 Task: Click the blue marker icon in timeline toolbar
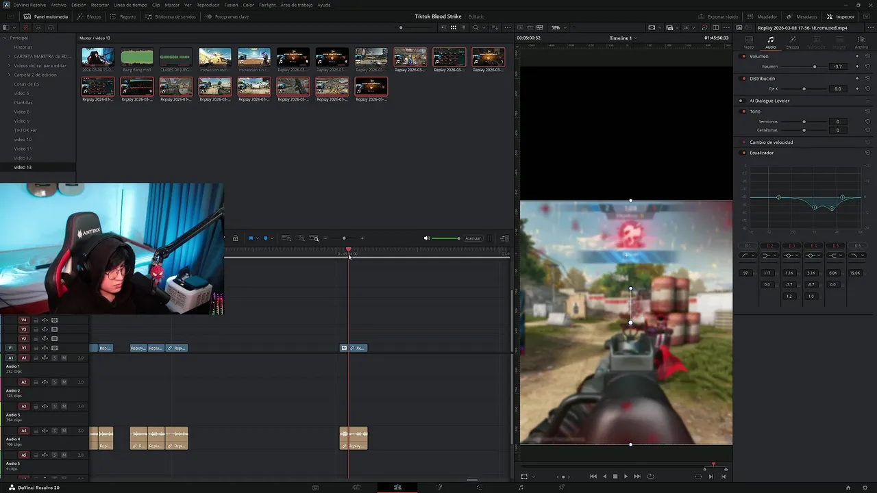[266, 238]
